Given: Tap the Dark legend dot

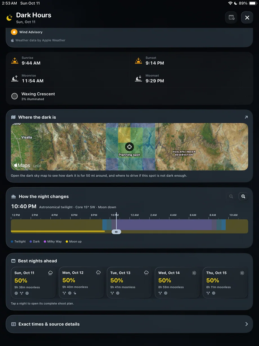Looking at the screenshot, I should pyautogui.click(x=31, y=242).
